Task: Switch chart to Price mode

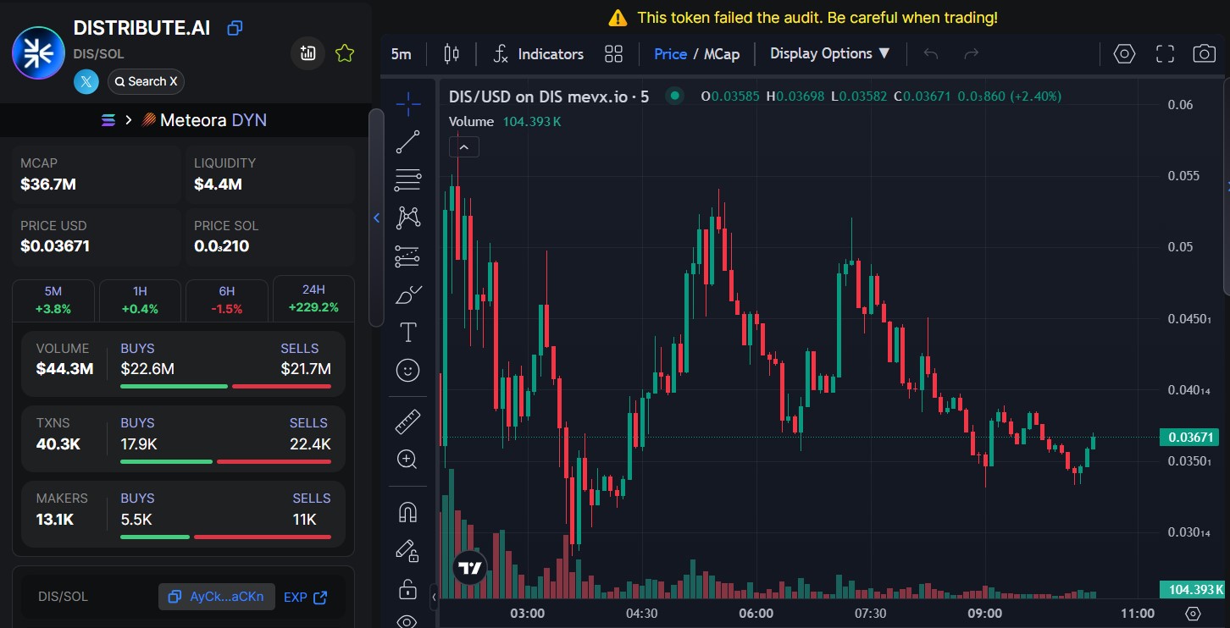Action: (670, 54)
